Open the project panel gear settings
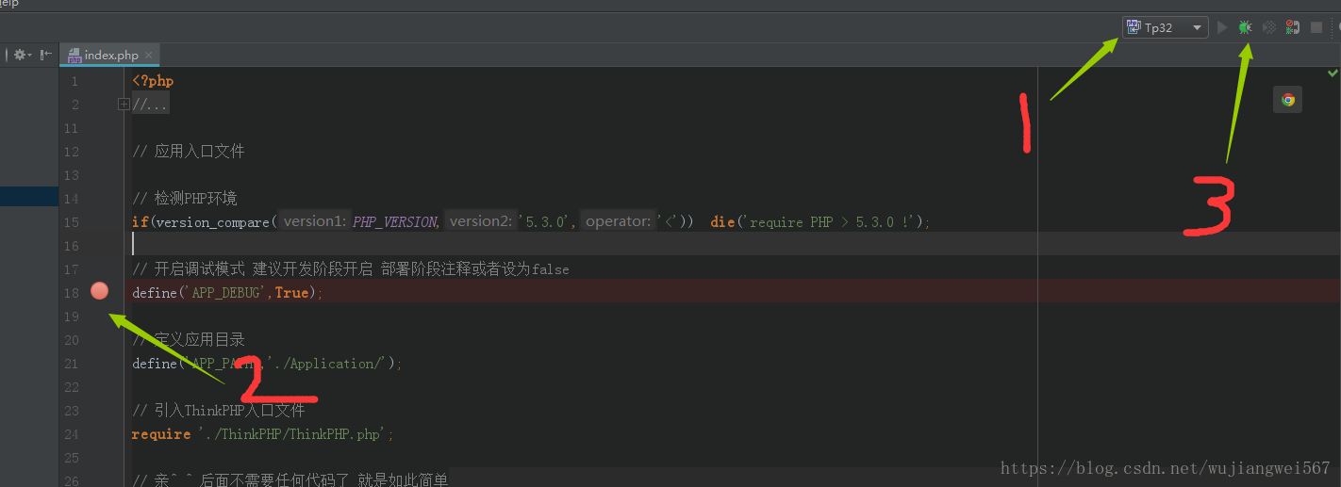This screenshot has height=487, width=1341. coord(20,55)
